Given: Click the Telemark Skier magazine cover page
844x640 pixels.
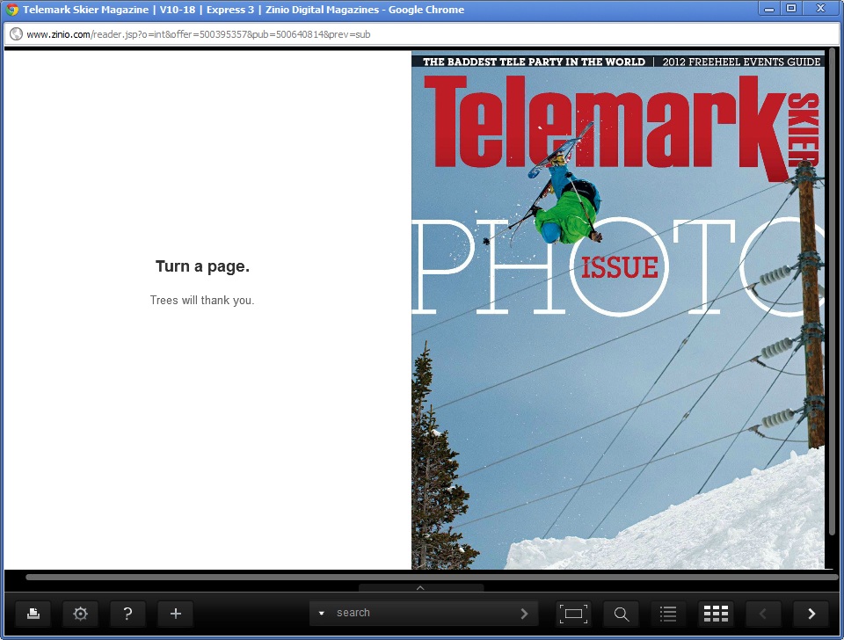Looking at the screenshot, I should (618, 310).
